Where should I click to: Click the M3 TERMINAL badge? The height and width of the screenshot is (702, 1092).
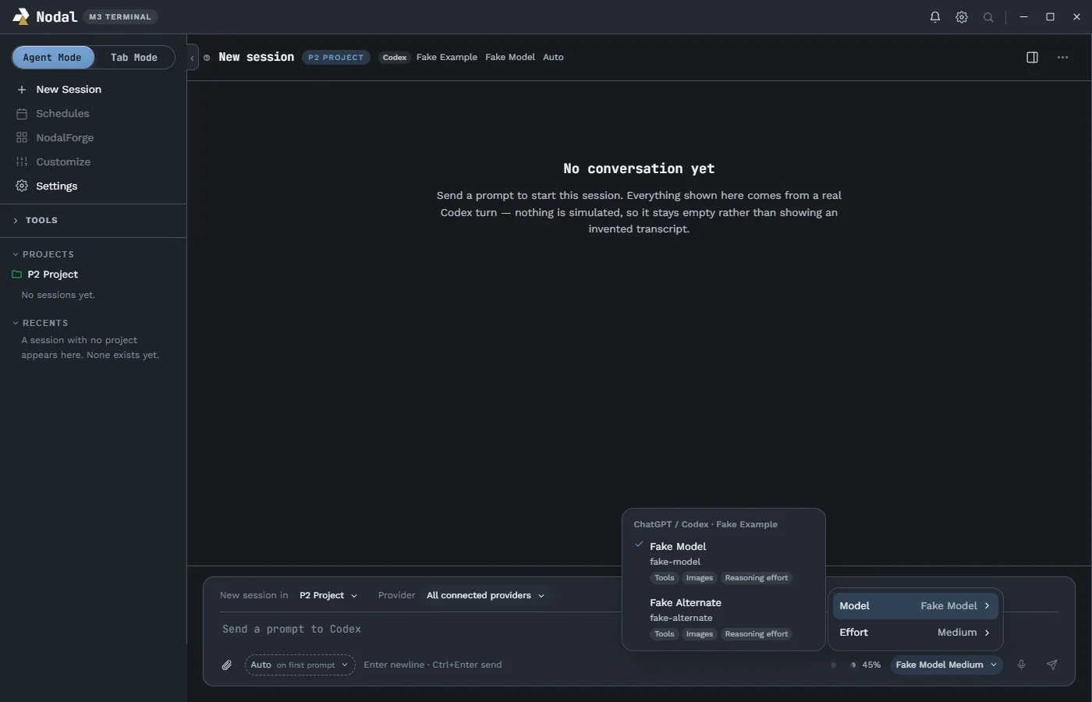coord(120,17)
